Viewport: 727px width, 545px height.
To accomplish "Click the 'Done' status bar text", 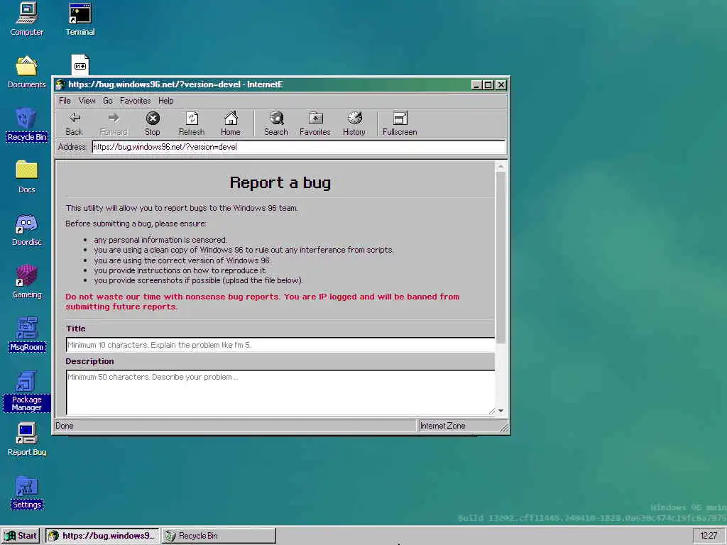I will tap(65, 426).
